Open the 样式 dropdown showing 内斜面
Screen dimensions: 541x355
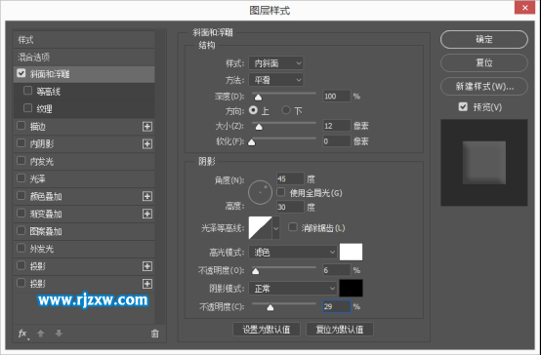click(276, 63)
